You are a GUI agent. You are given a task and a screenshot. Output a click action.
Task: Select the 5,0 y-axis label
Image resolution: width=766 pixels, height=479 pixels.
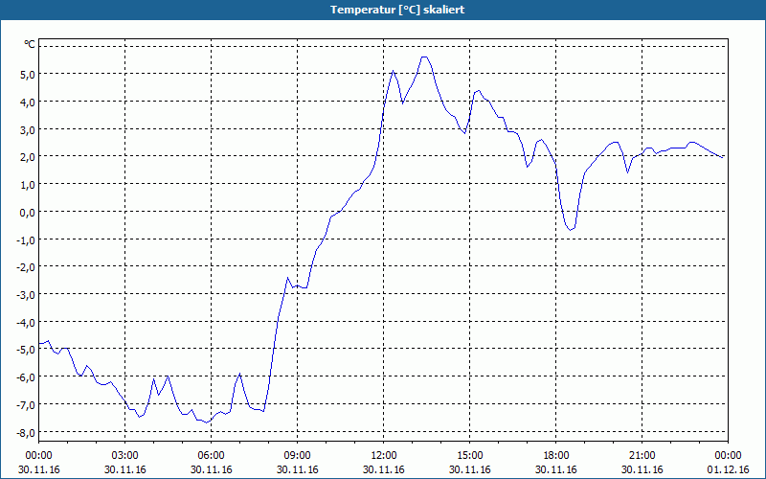click(27, 75)
